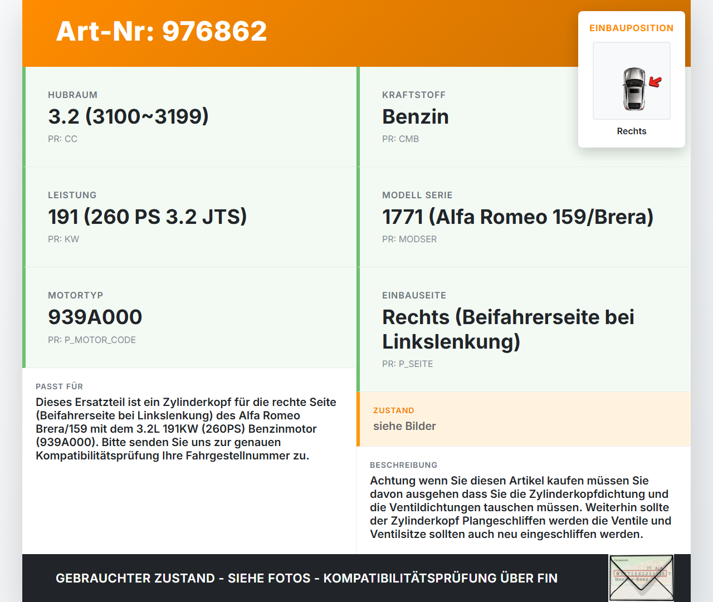713x602 pixels.
Task: Click the PR: CMB code
Action: (401, 139)
